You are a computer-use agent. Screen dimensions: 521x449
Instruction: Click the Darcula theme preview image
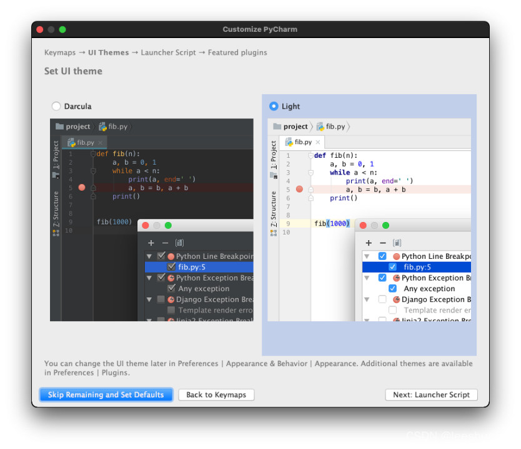coord(152,220)
